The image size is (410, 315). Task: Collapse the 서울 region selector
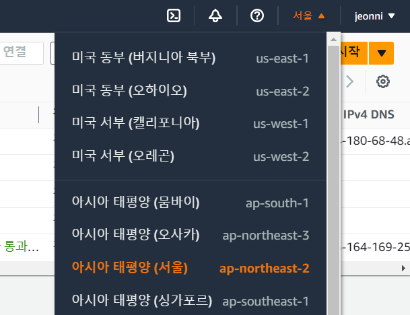pos(309,15)
